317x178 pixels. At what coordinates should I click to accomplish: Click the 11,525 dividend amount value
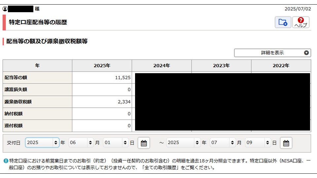pos(123,77)
